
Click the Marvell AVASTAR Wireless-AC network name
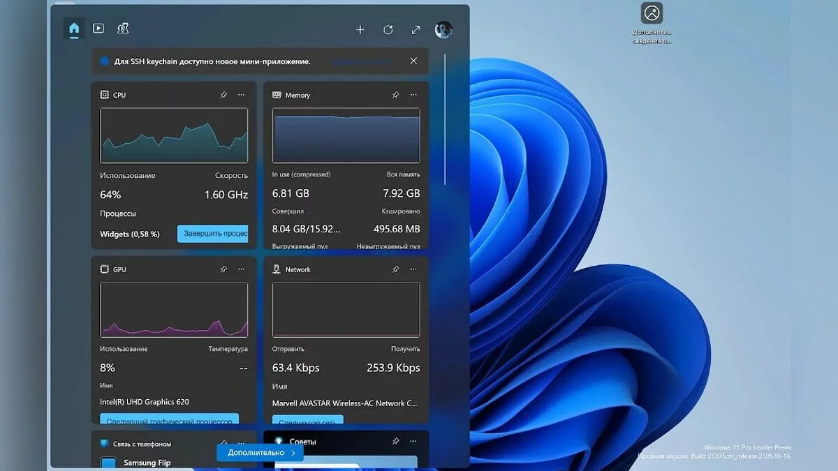click(x=345, y=403)
